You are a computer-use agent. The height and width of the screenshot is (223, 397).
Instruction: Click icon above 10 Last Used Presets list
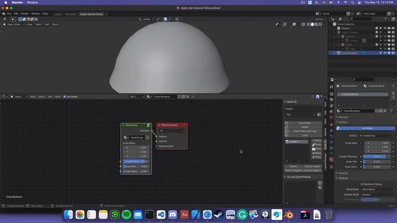click(320, 183)
